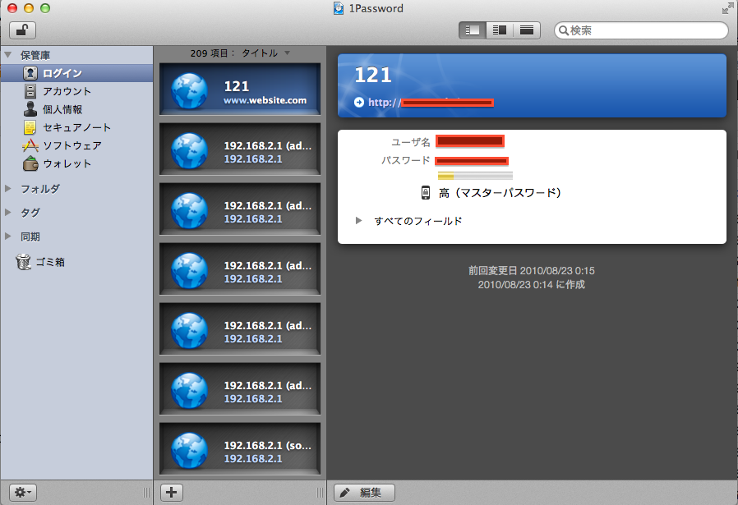The width and height of the screenshot is (738, 505).
Task: Expand すべてのフィールド disclosure triangle
Action: [x=358, y=221]
